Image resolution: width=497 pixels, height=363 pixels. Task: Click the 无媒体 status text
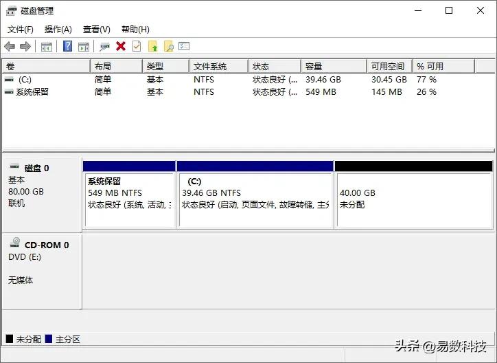(21, 280)
